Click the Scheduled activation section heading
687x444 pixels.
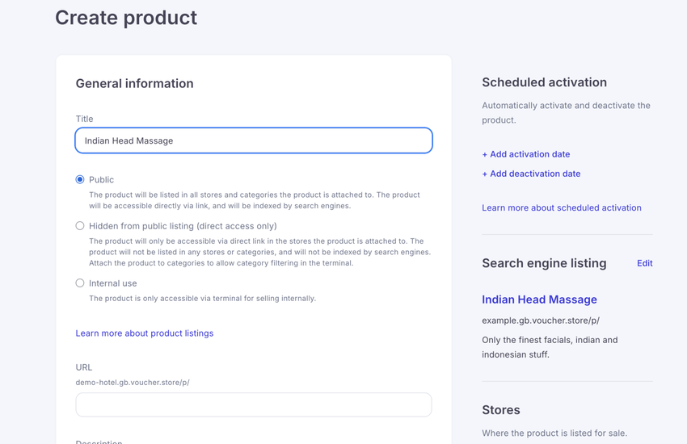point(544,82)
